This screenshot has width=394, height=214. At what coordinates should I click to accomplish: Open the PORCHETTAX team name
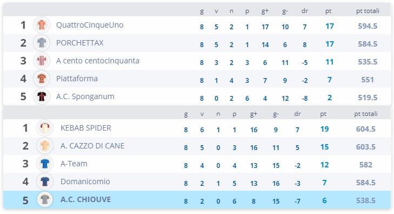pos(79,43)
